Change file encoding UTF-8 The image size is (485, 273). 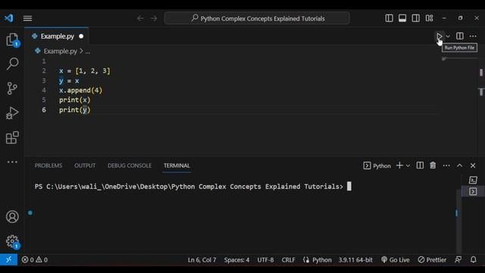click(x=265, y=260)
